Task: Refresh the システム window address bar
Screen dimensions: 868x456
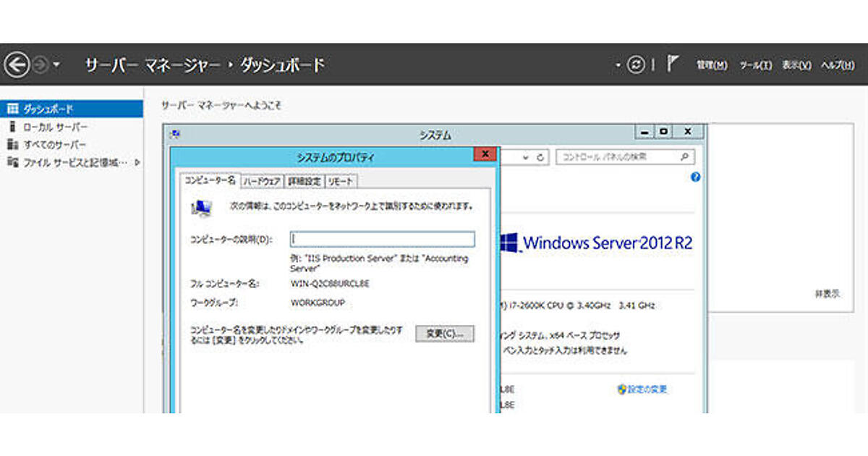Action: pyautogui.click(x=541, y=156)
